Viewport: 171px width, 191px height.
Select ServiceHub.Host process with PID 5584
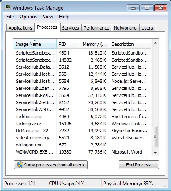(82, 81)
